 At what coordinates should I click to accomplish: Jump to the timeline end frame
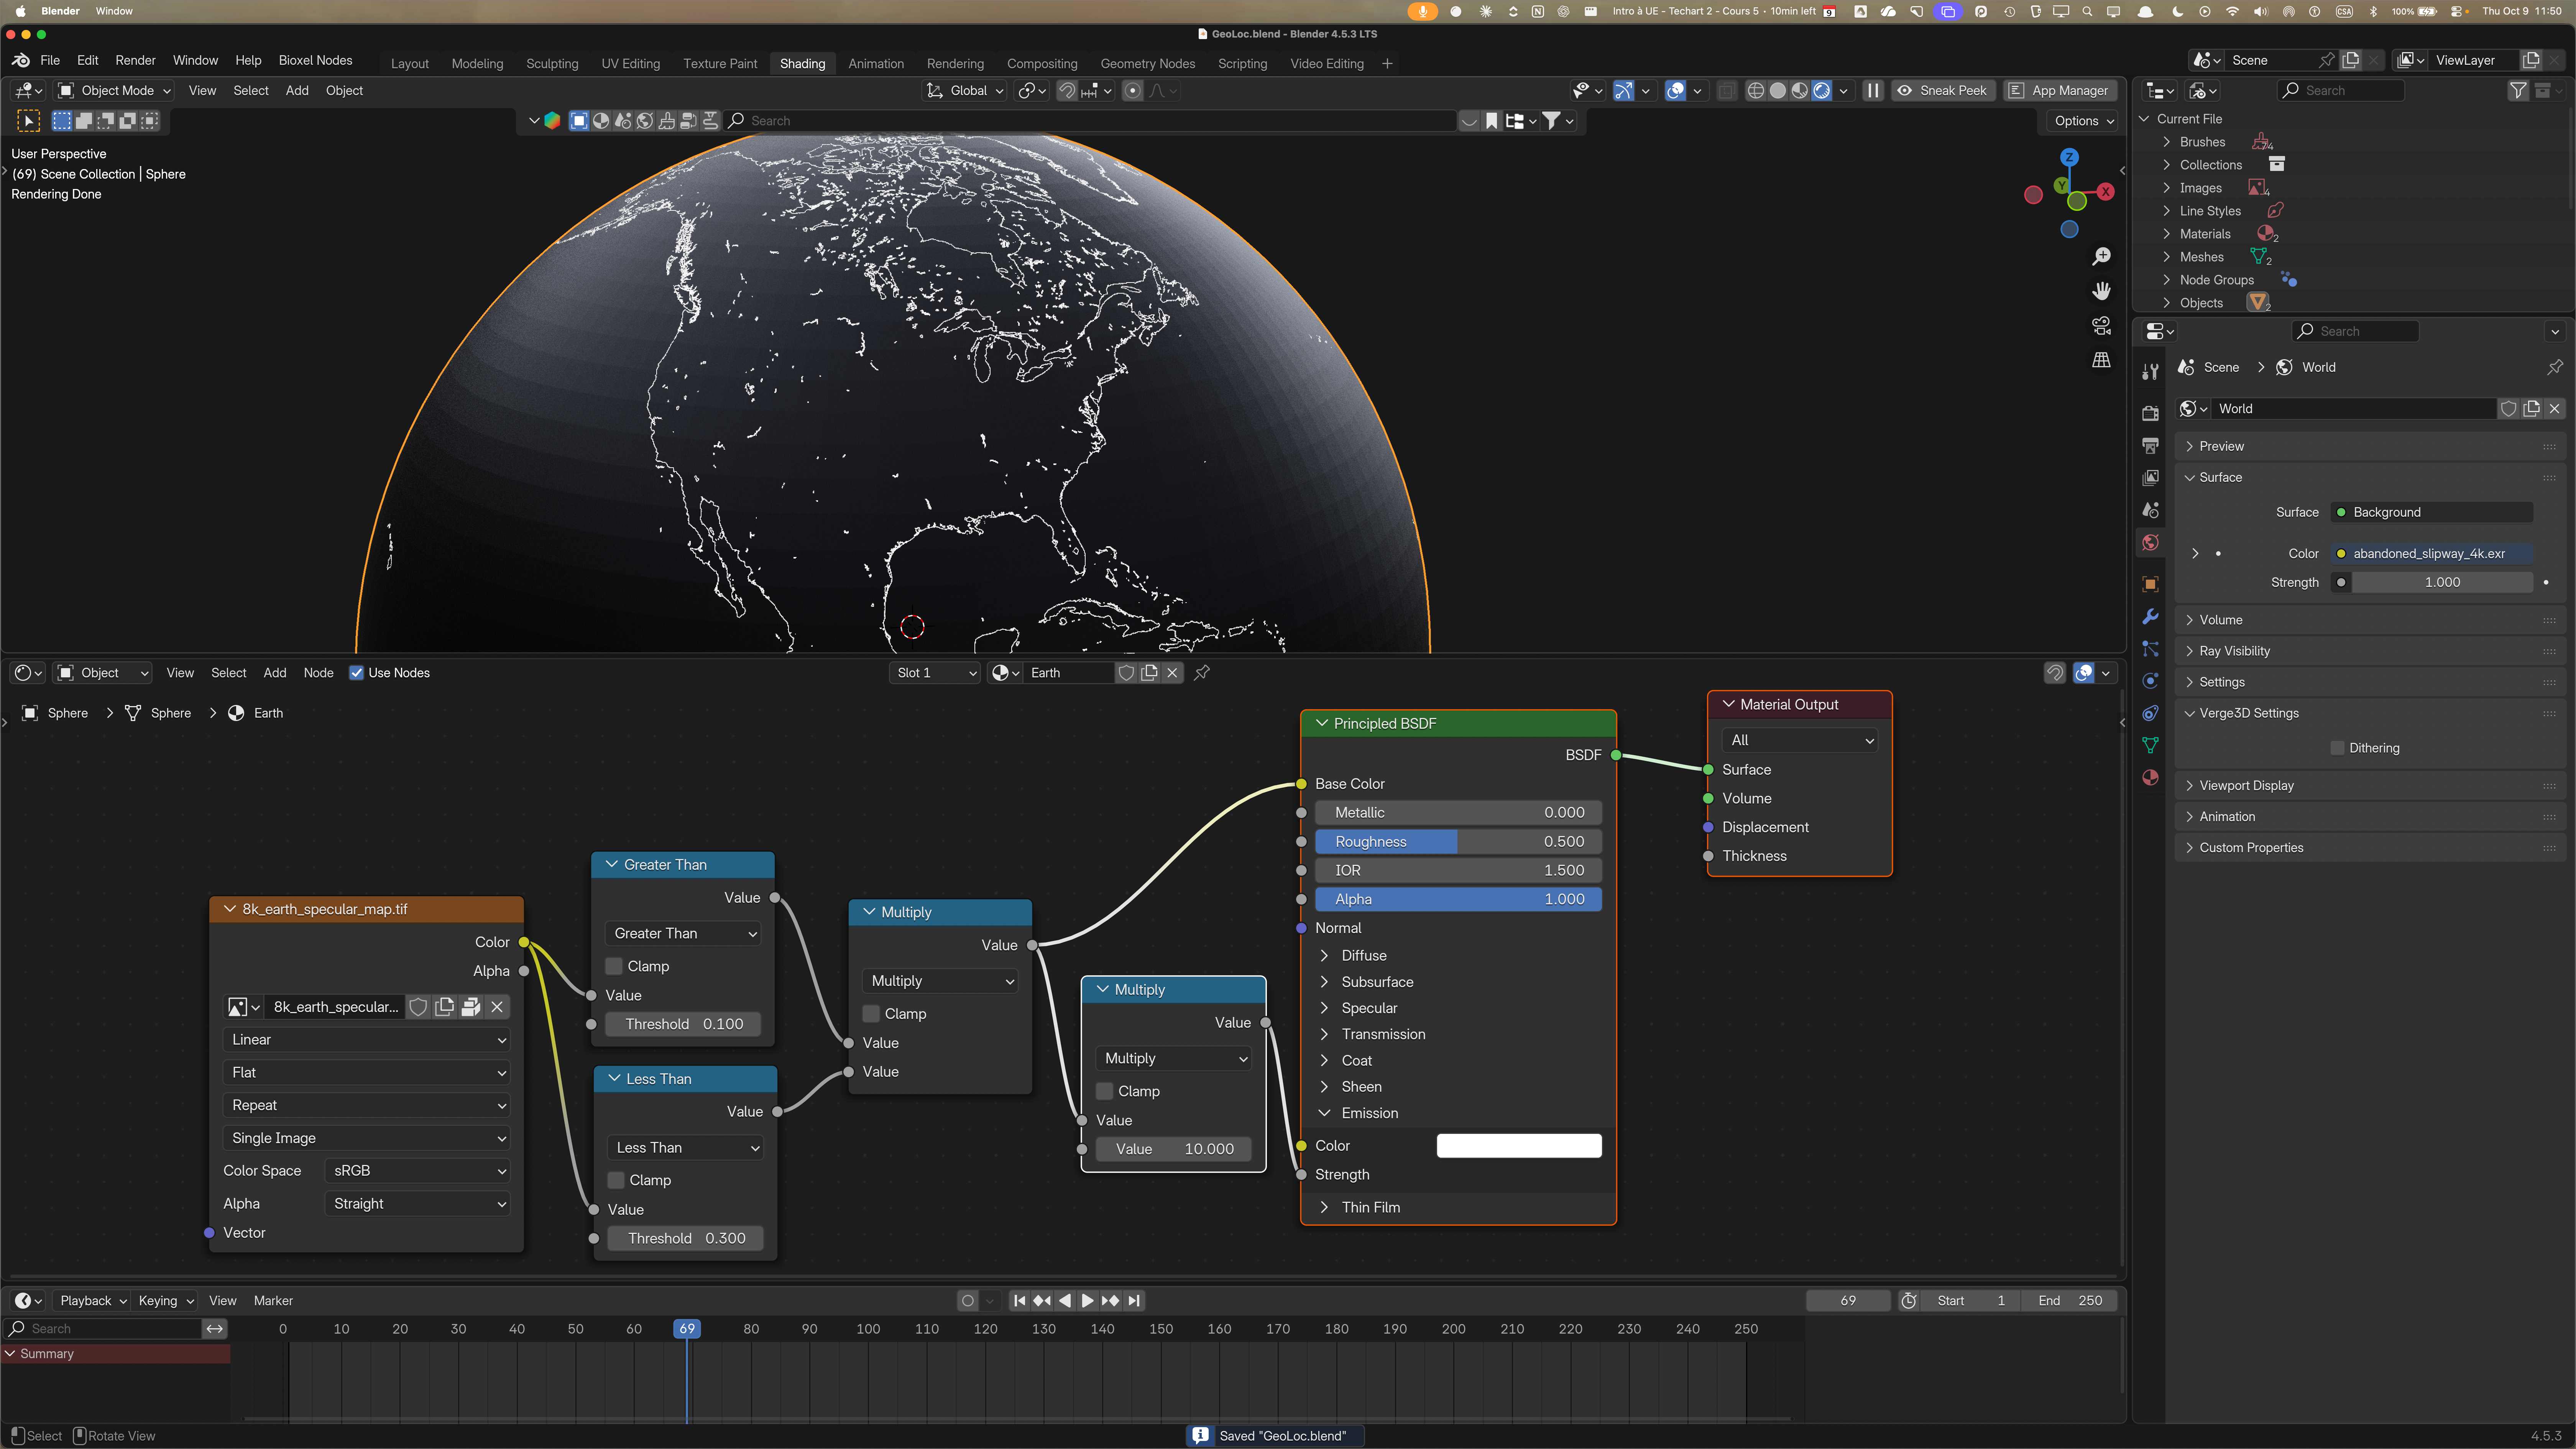coord(1133,1301)
